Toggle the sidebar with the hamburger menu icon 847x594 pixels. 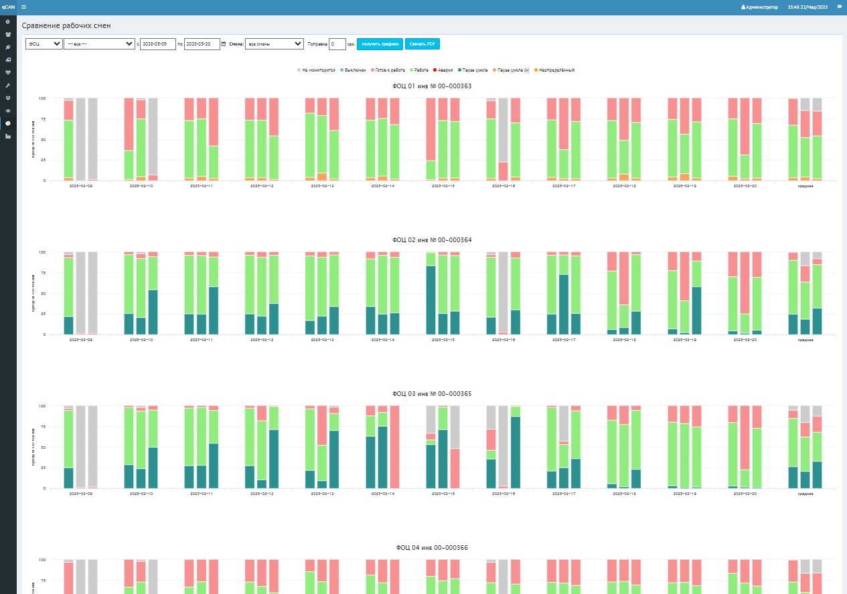(24, 7)
